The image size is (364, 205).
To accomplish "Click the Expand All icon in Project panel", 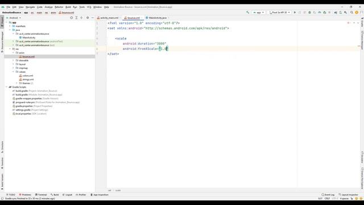I will (x=76, y=18).
